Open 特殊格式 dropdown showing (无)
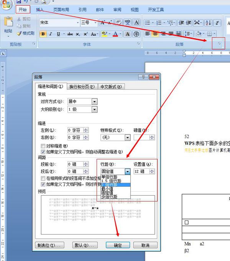 [x=128, y=137]
